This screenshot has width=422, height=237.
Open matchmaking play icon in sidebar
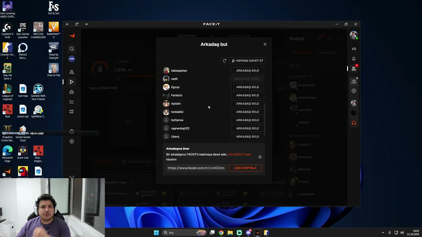pos(72,82)
